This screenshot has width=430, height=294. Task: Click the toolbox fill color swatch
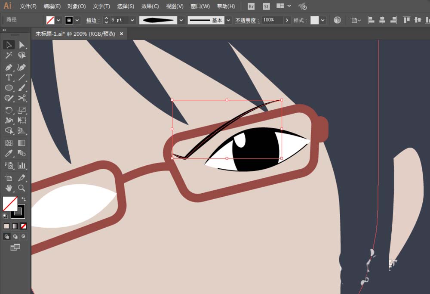pos(10,204)
